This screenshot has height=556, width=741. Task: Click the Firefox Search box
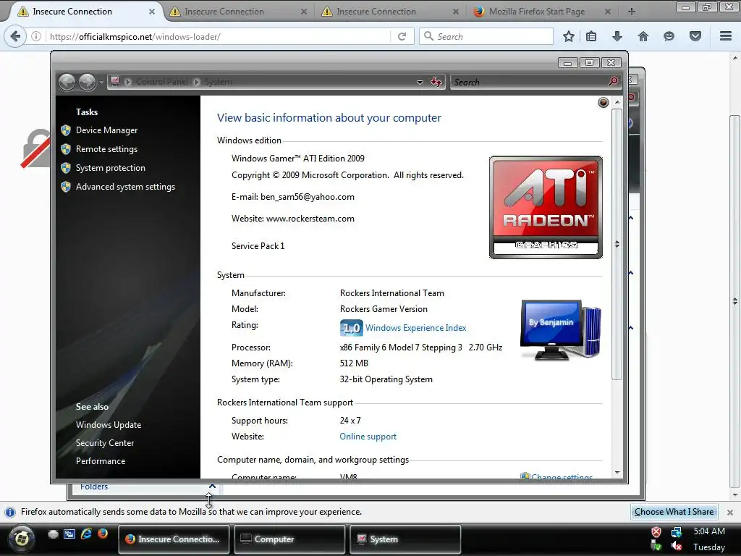(x=486, y=36)
